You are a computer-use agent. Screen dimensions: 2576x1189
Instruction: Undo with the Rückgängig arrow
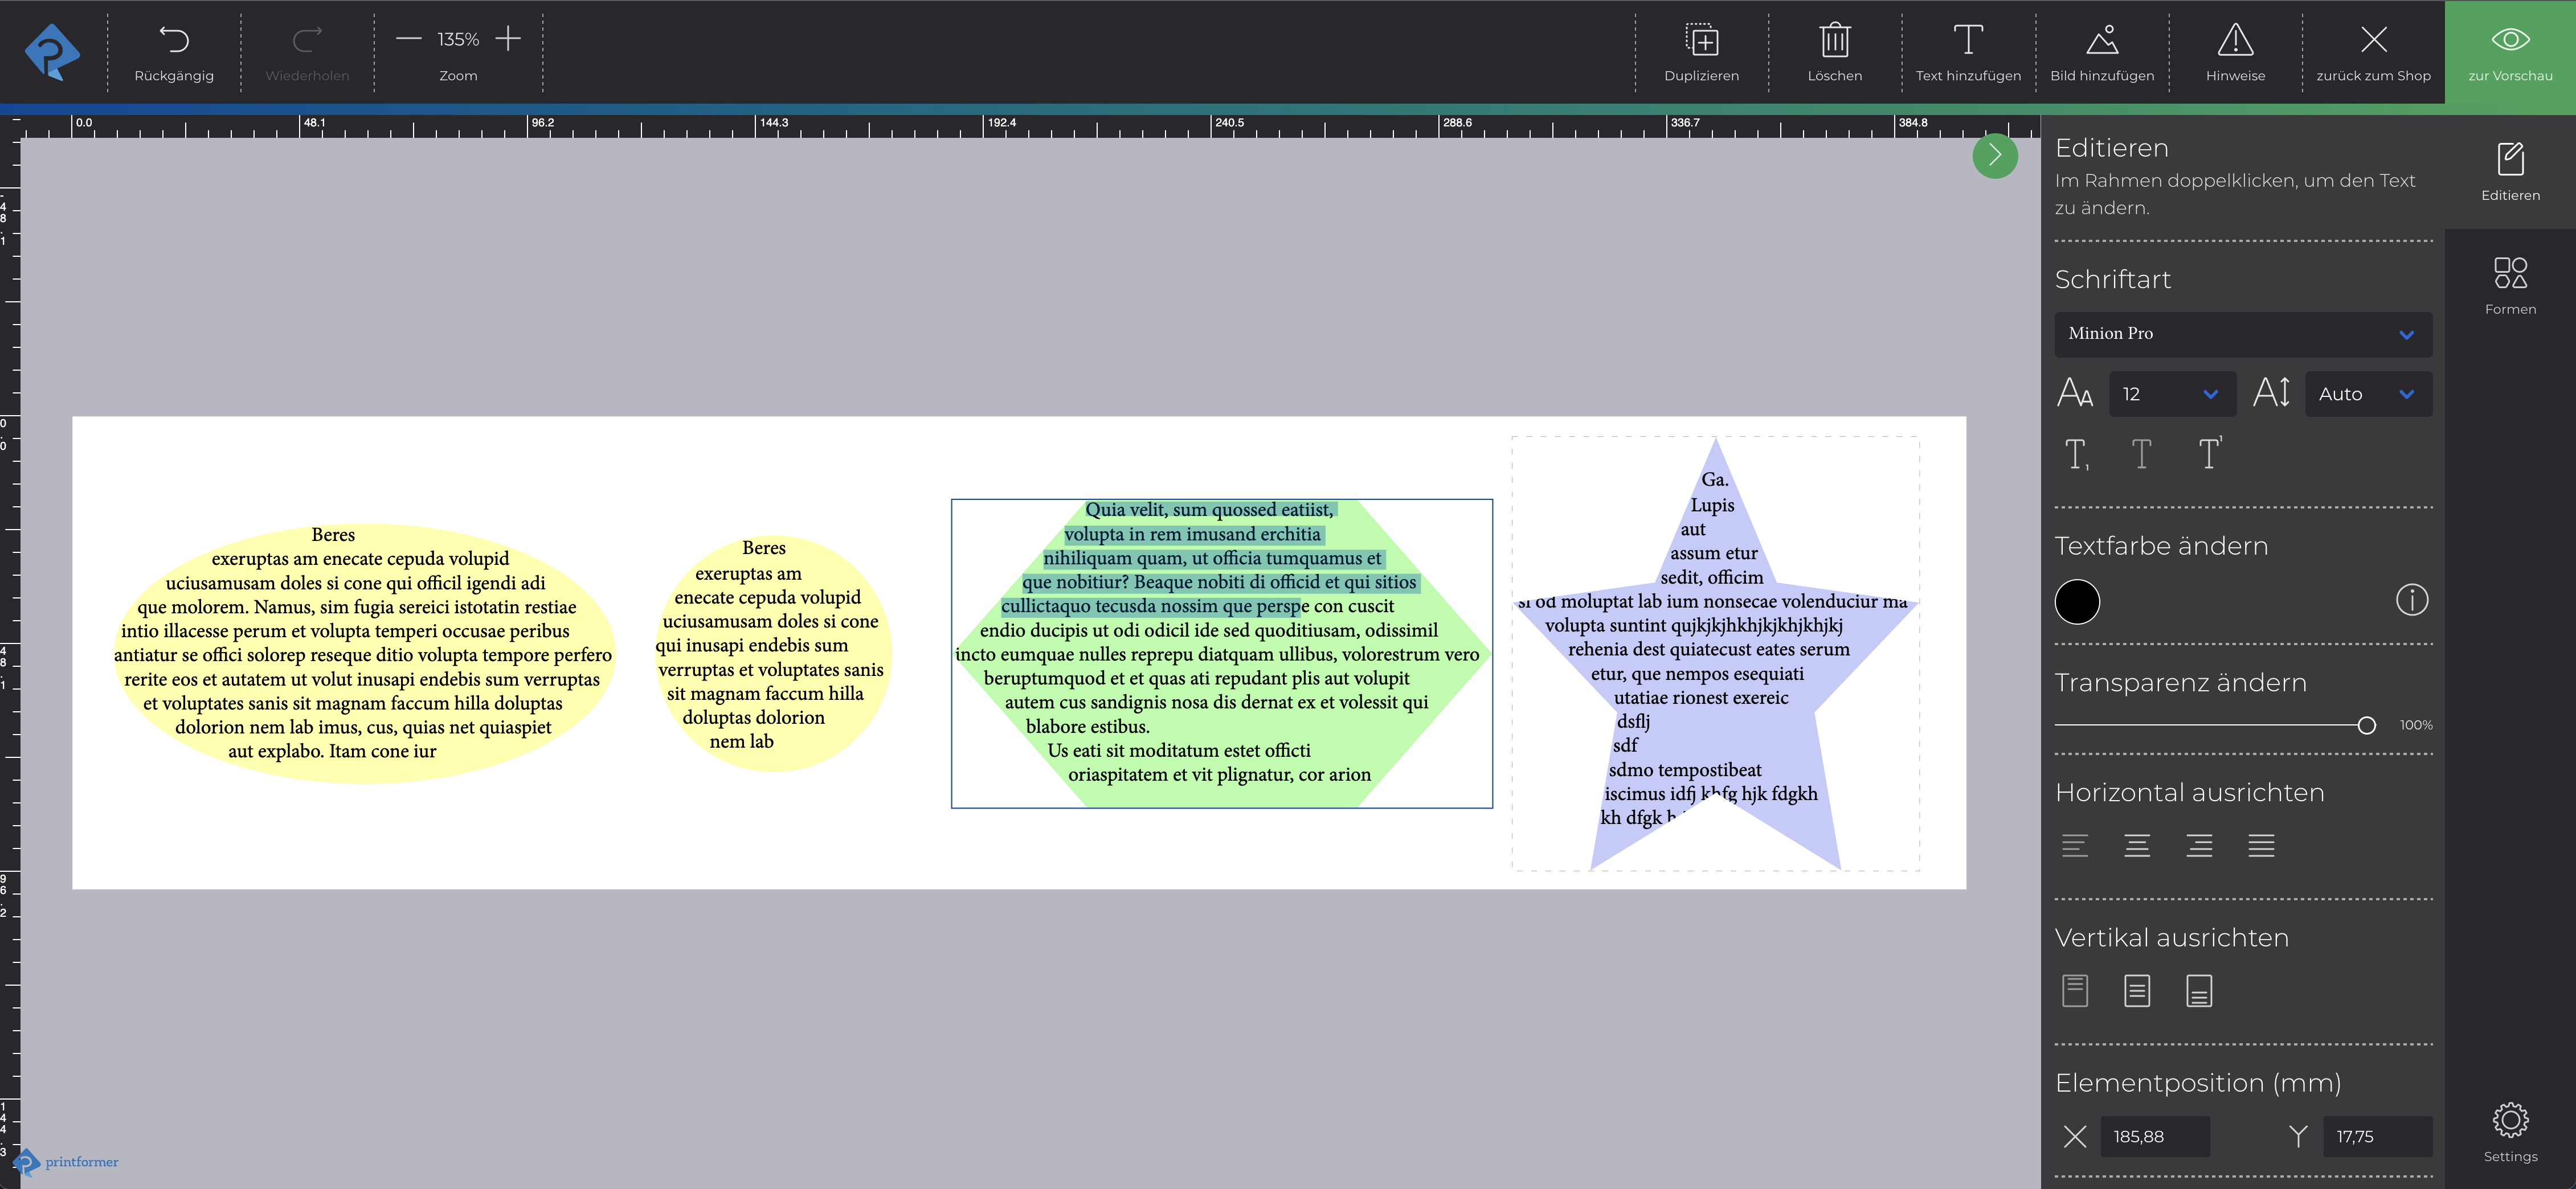coord(174,41)
